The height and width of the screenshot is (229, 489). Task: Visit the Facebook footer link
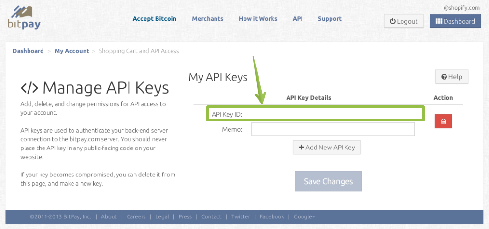point(272,216)
